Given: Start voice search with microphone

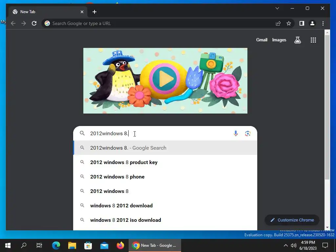Looking at the screenshot, I should coord(236,133).
